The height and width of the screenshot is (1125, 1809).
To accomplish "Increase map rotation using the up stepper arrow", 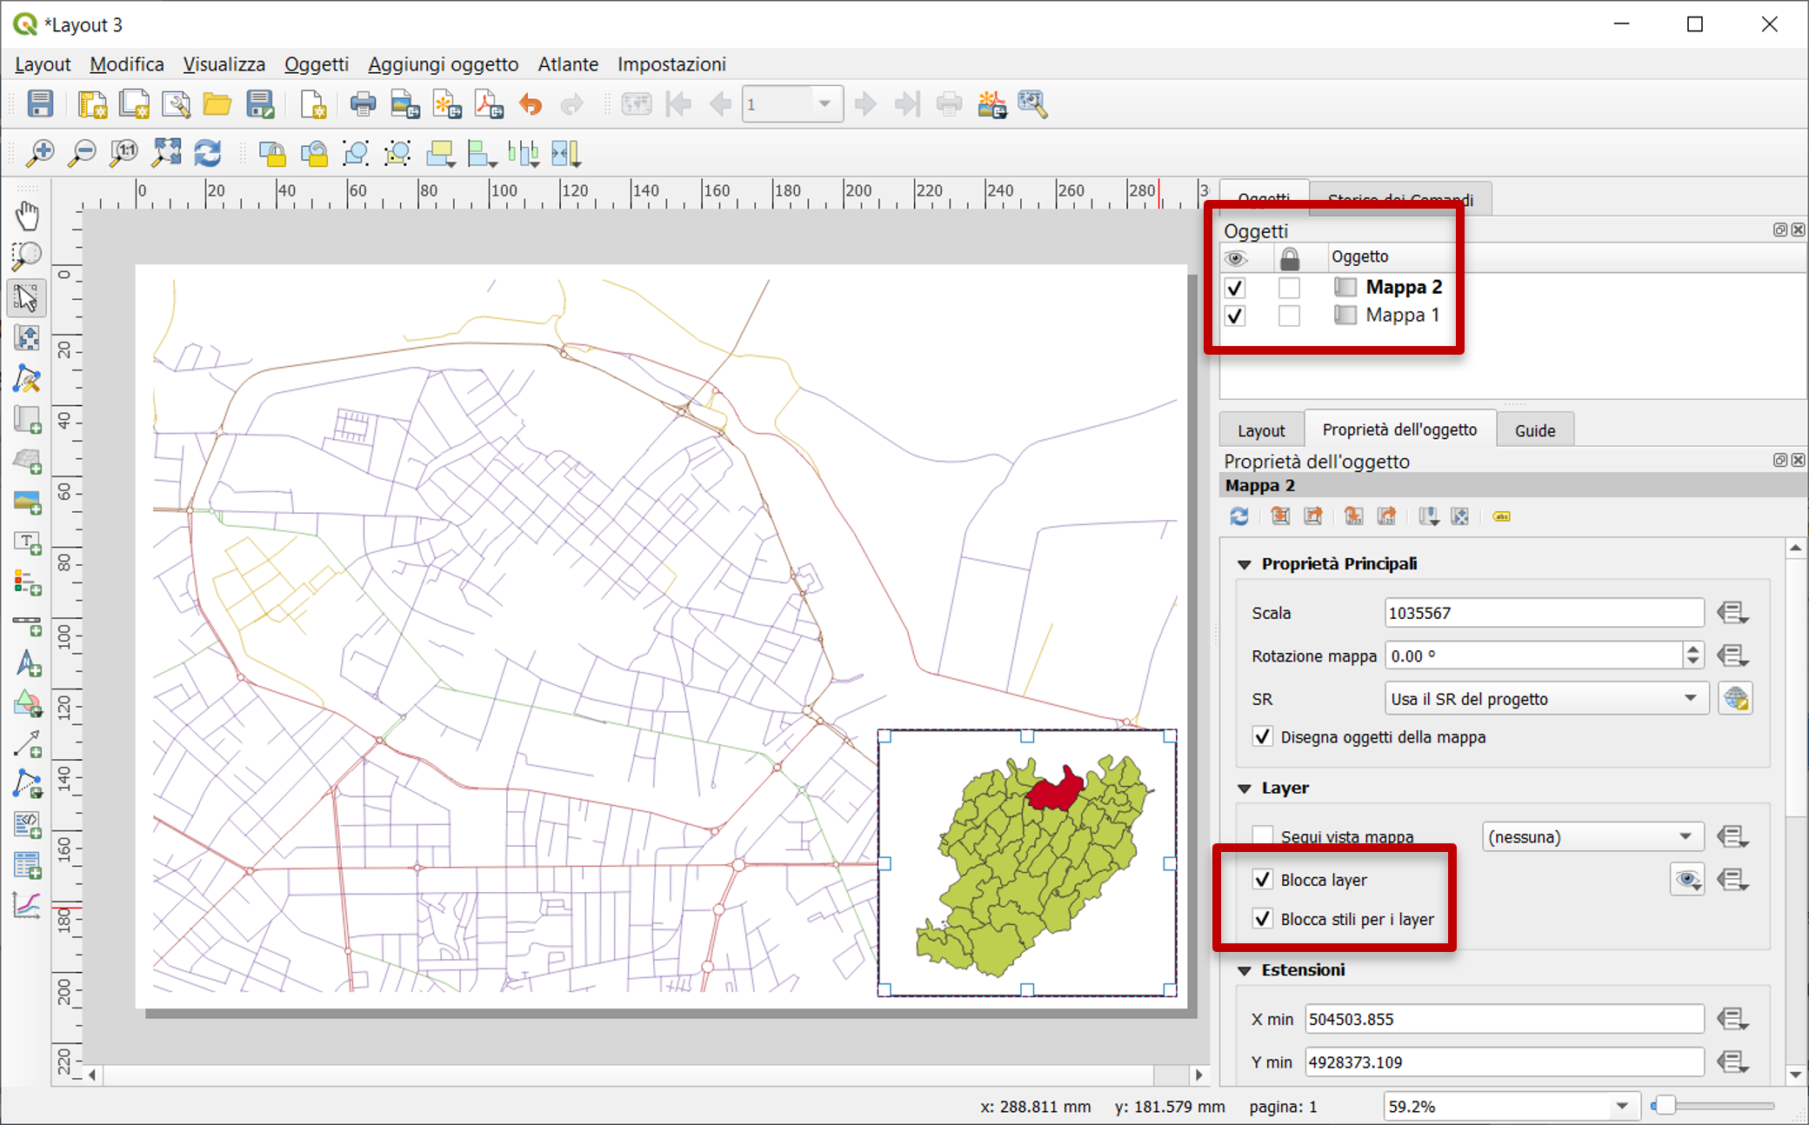I will pos(1692,650).
